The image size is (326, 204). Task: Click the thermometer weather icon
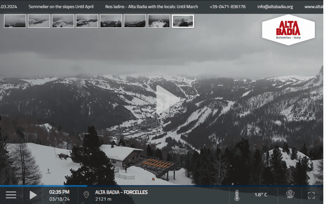click(x=237, y=195)
